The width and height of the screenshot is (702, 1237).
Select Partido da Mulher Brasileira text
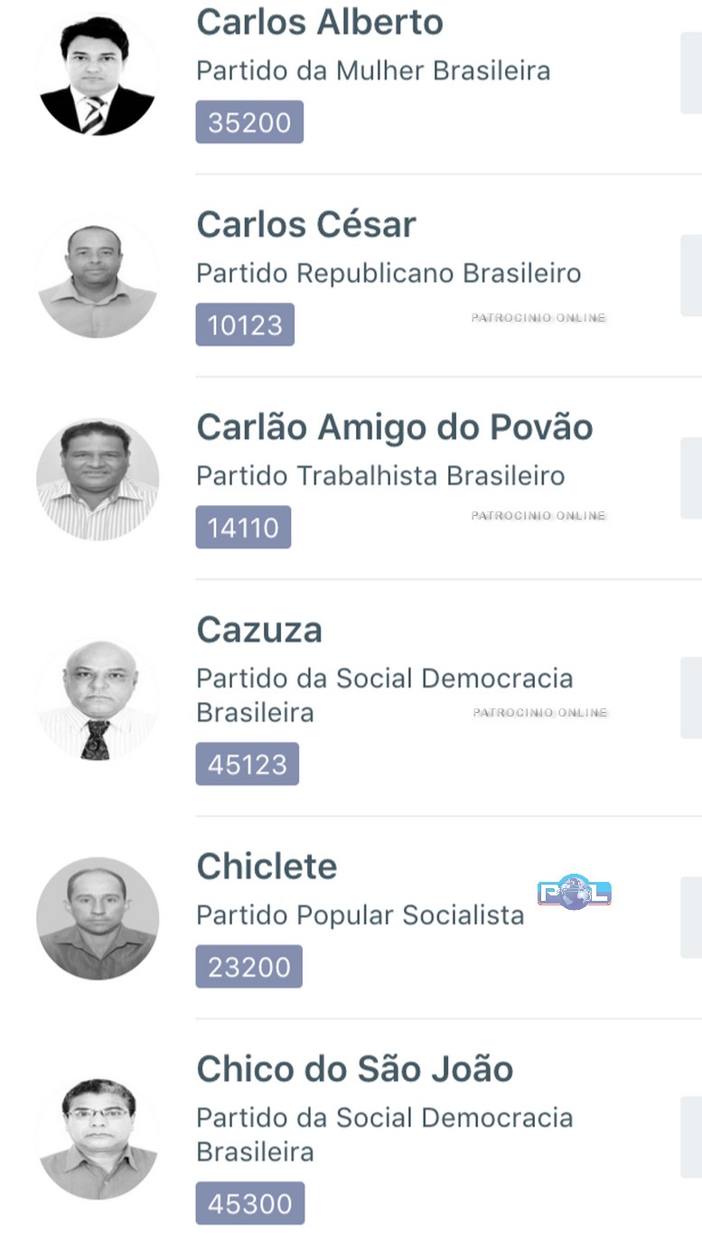pos(373,70)
